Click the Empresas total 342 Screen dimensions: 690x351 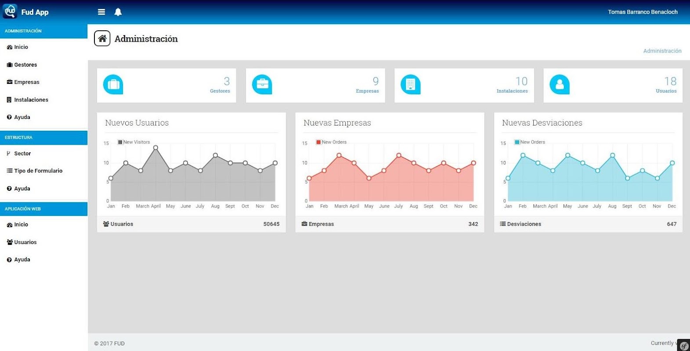tap(473, 224)
